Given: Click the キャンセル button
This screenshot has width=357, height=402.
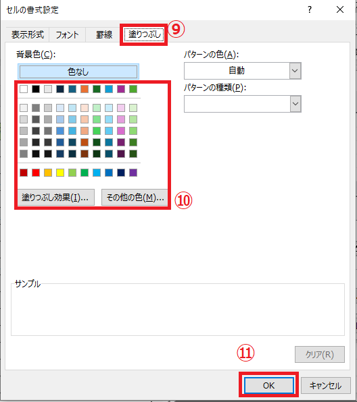Looking at the screenshot, I should [x=326, y=385].
